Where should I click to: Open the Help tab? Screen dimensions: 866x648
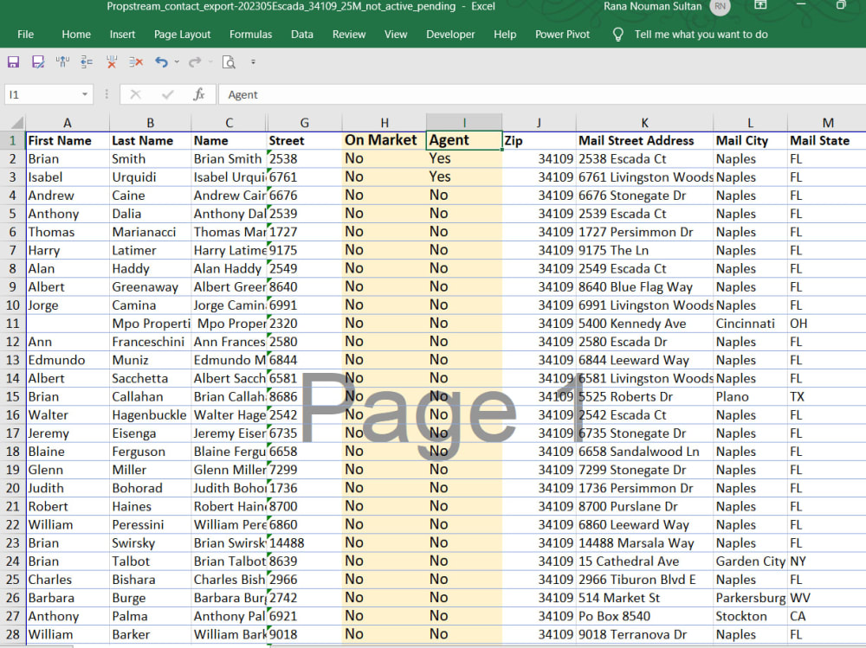coord(505,35)
